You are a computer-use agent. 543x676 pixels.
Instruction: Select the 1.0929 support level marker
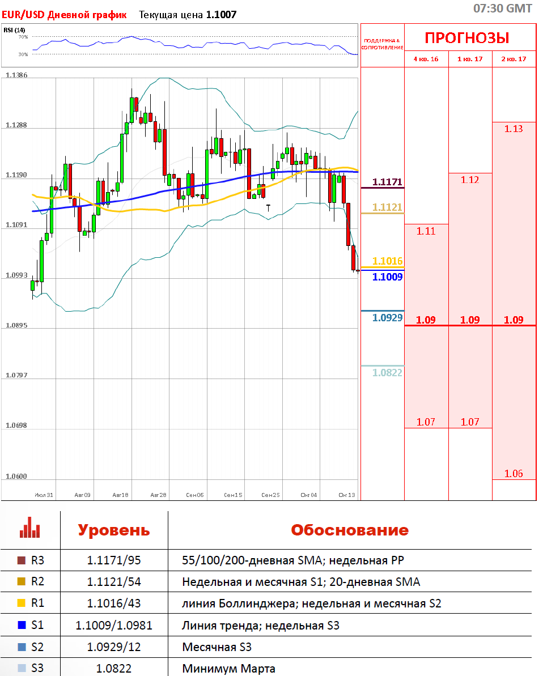[x=387, y=317]
